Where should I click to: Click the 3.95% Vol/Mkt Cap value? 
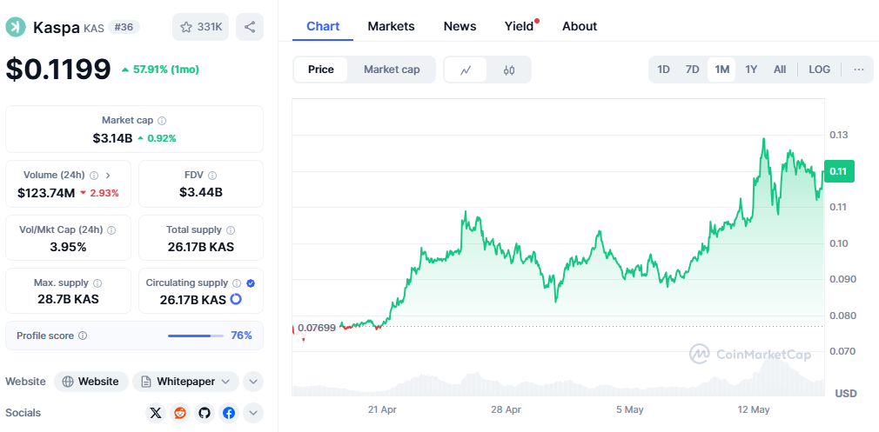tap(69, 247)
